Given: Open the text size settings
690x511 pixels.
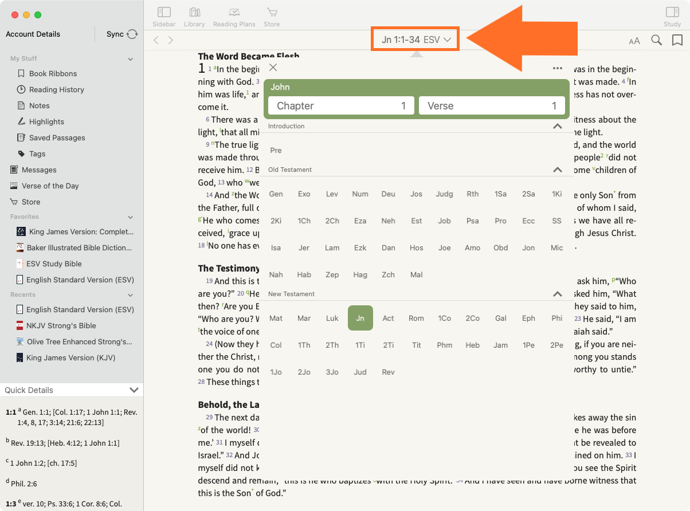Looking at the screenshot, I should pos(634,41).
